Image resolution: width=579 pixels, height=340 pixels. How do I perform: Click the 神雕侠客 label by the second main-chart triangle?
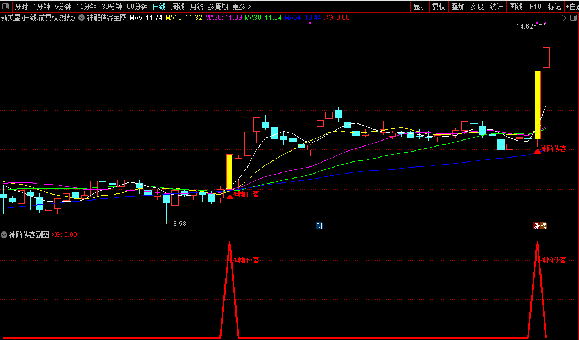[x=553, y=149]
